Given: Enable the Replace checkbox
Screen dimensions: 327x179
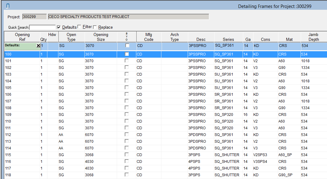Looking at the screenshot, I should 95,27.
